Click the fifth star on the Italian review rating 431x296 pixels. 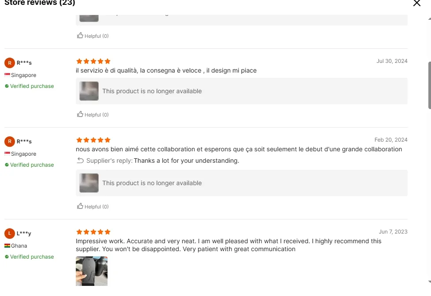108,61
